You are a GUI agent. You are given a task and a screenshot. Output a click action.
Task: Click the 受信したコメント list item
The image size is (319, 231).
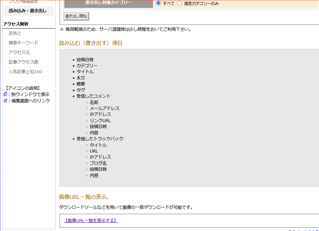pyautogui.click(x=93, y=96)
